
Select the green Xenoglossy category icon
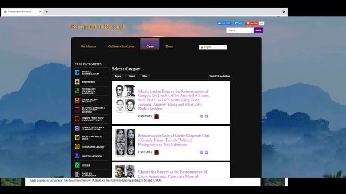(x=77, y=91)
